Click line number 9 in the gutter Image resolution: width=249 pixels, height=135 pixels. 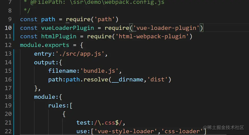[x=10, y=19]
